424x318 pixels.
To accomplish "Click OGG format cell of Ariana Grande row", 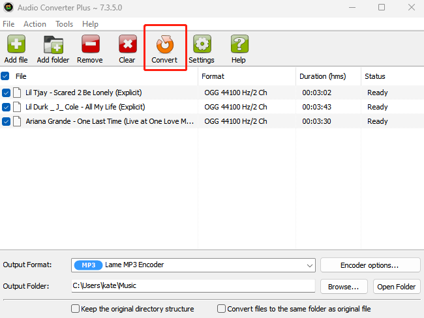I will [235, 121].
